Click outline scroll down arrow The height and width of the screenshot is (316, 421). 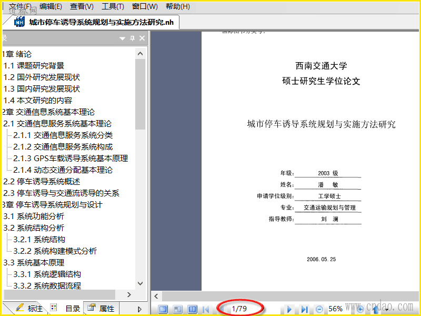pyautogui.click(x=140, y=283)
